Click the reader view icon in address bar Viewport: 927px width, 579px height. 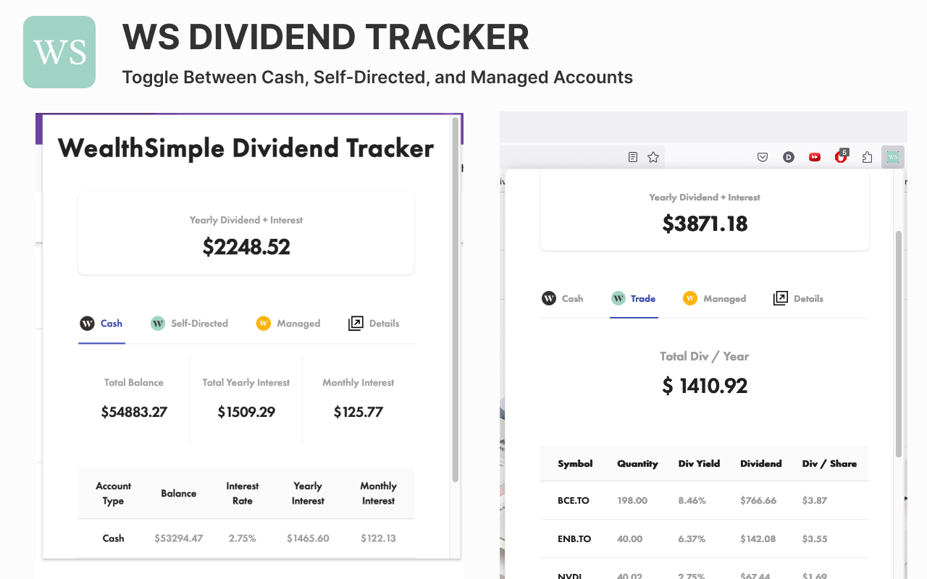tap(632, 156)
